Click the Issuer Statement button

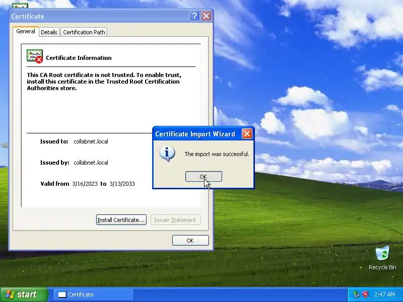(x=175, y=220)
